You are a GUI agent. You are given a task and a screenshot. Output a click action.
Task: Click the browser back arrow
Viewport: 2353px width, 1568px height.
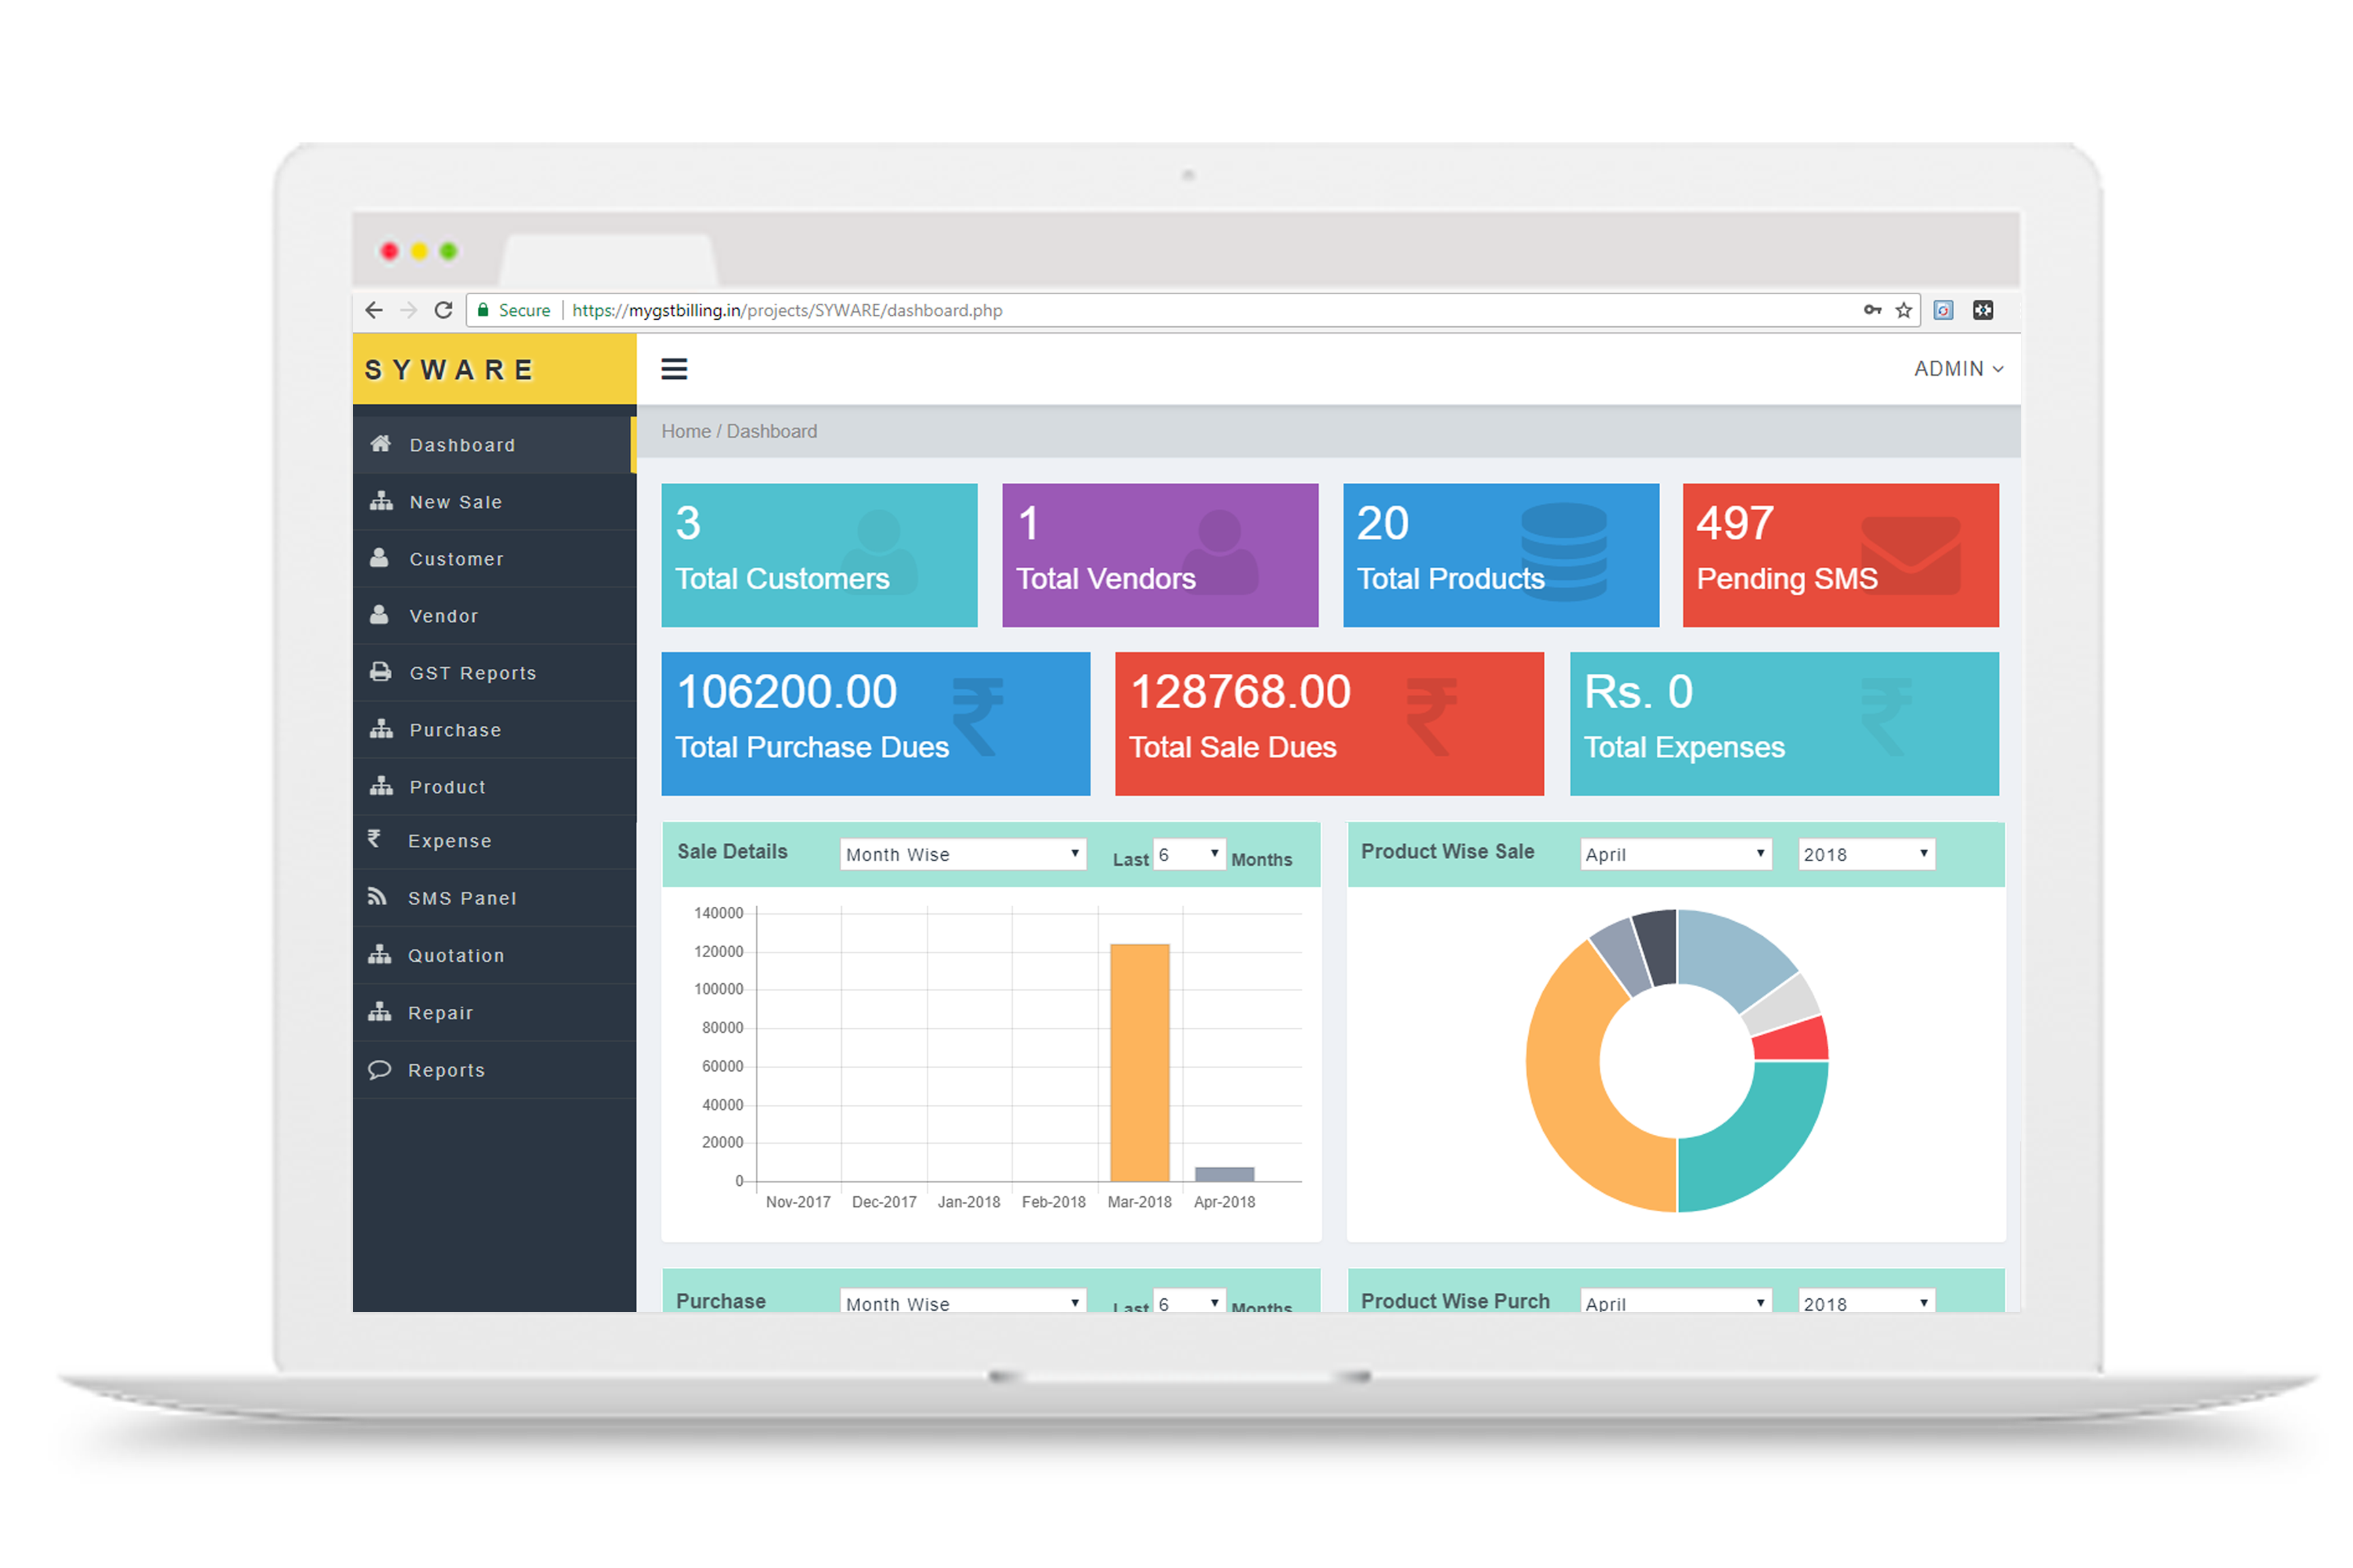click(374, 310)
